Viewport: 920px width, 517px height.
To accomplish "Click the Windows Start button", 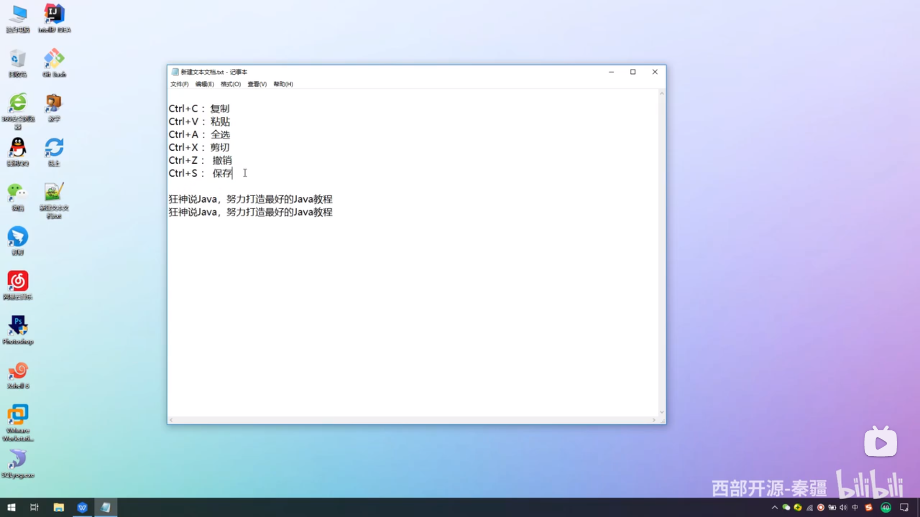I will 11,507.
